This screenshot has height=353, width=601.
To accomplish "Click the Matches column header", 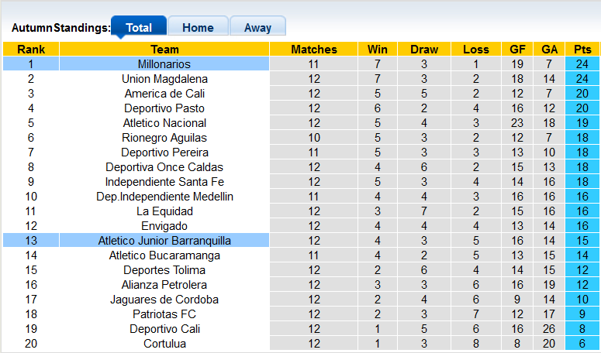I will [314, 50].
